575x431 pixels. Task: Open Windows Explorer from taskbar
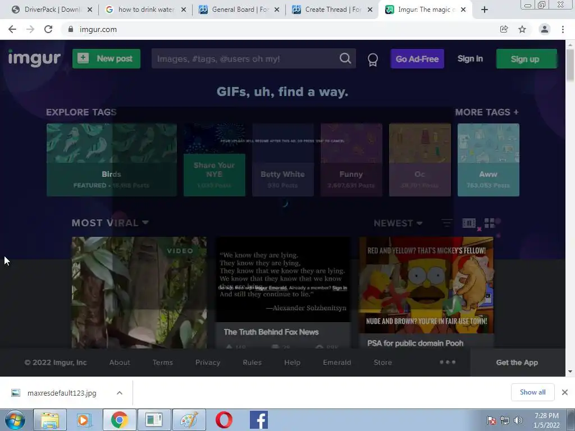coord(50,420)
